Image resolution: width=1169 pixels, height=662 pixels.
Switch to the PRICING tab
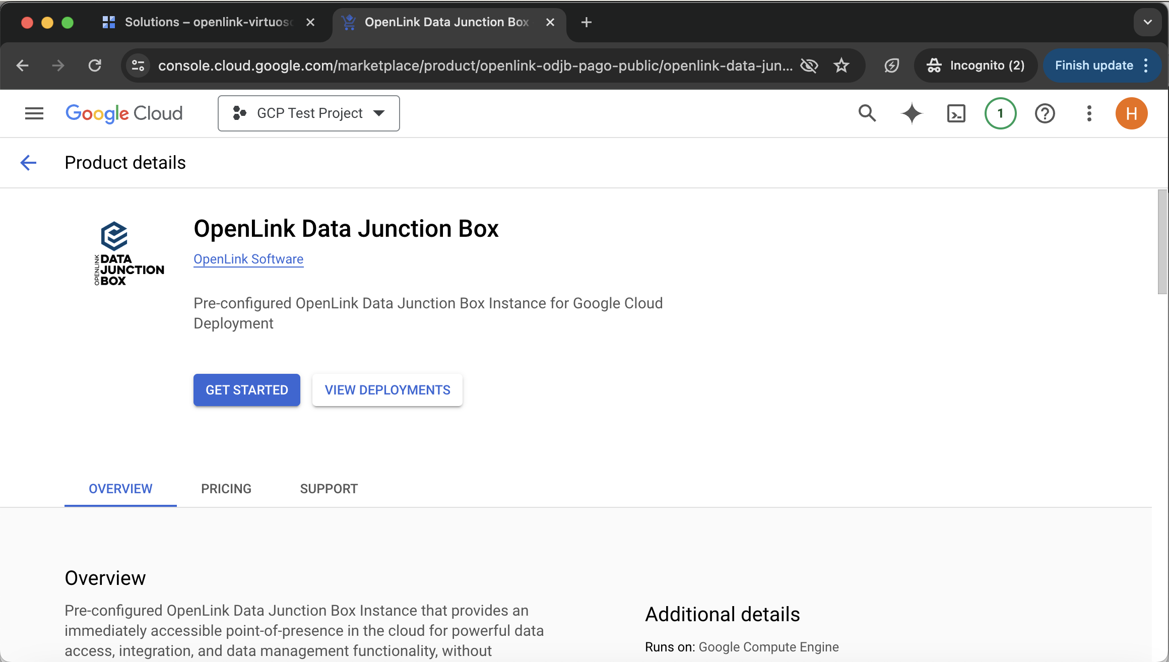coord(226,489)
